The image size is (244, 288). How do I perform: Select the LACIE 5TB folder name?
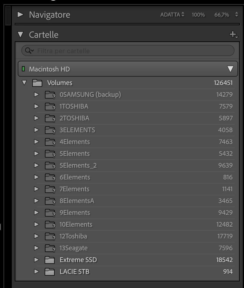tap(74, 271)
